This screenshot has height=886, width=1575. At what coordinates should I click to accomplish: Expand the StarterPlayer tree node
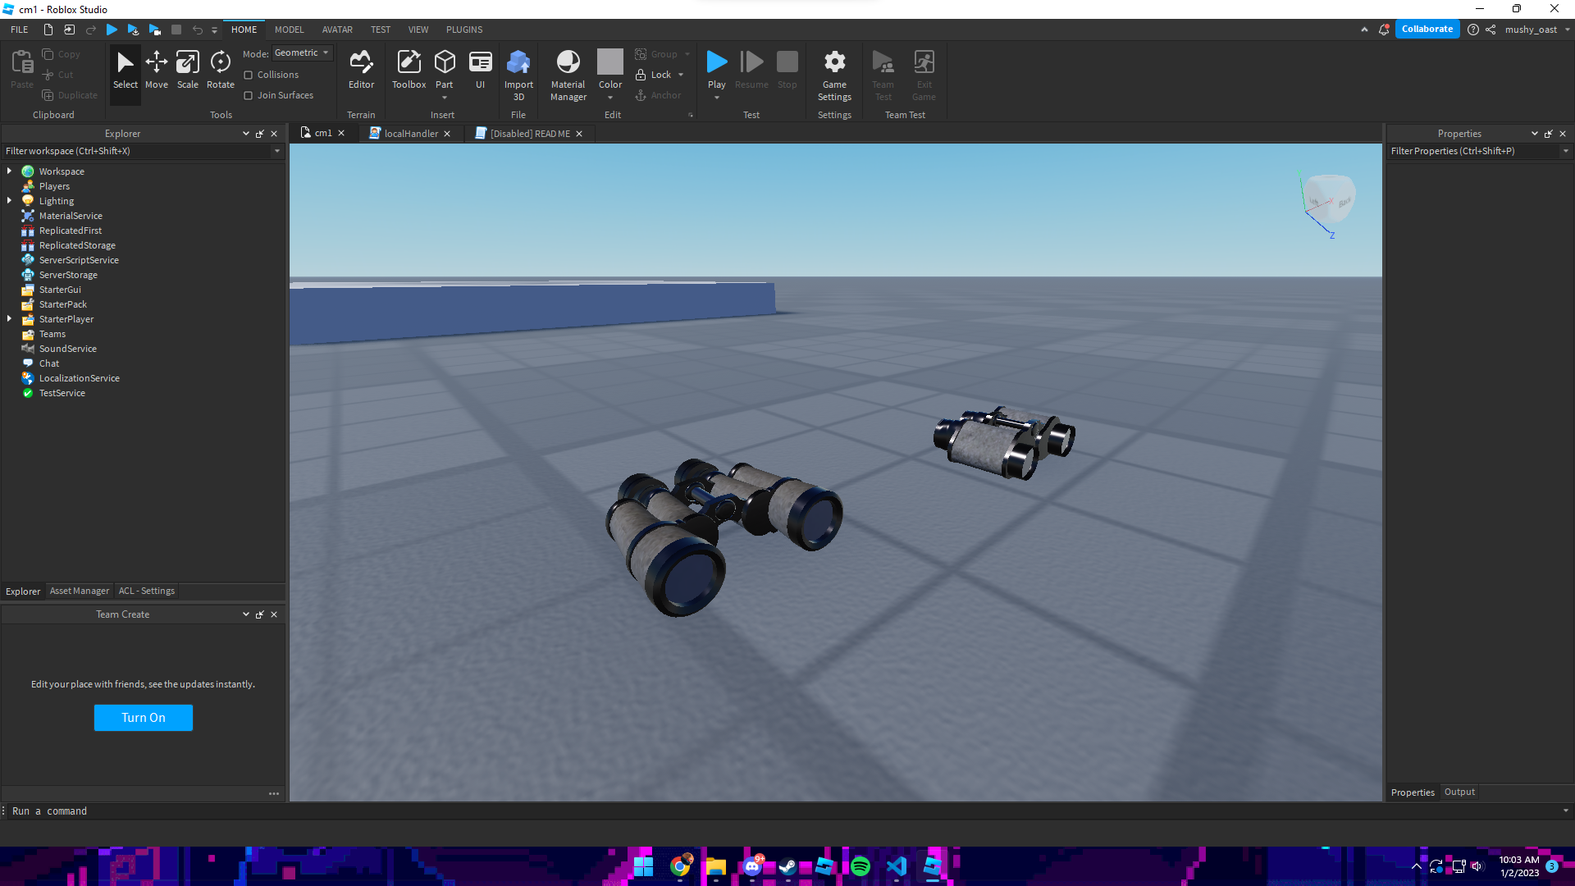(x=9, y=319)
